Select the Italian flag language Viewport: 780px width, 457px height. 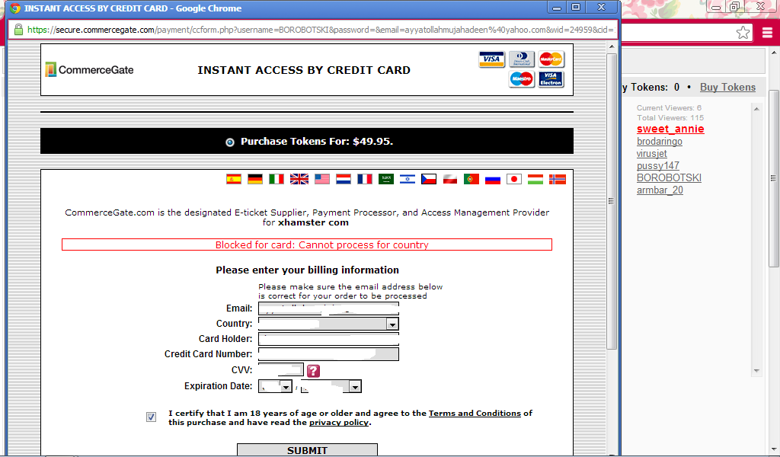(x=277, y=179)
